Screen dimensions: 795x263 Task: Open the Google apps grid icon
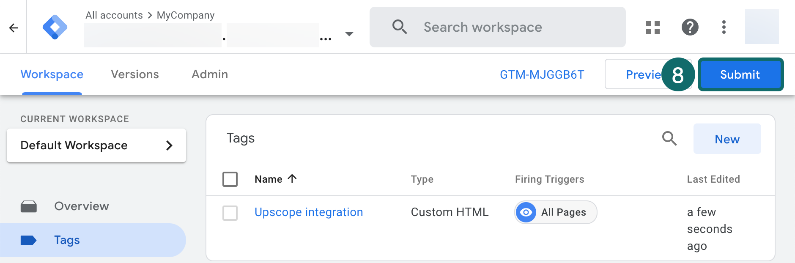tap(653, 27)
